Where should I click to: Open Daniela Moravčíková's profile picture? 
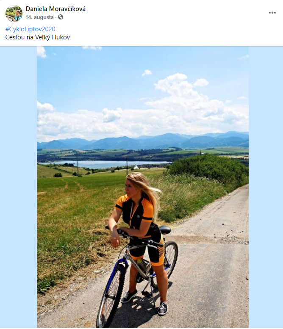point(14,14)
